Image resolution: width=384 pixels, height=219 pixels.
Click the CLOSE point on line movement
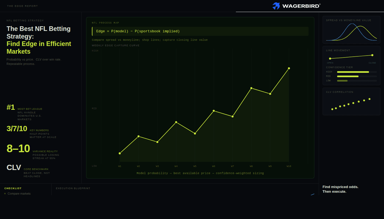click(372, 55)
